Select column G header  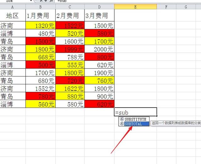coord(186,7)
